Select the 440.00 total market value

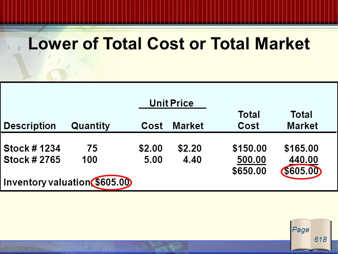coord(303,160)
